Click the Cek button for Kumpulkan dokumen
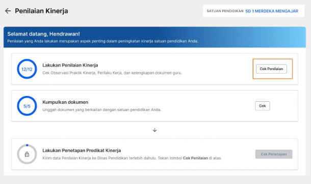 tap(263, 106)
